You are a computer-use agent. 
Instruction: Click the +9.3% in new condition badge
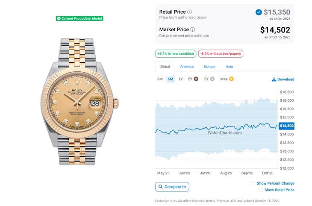[x=176, y=54]
